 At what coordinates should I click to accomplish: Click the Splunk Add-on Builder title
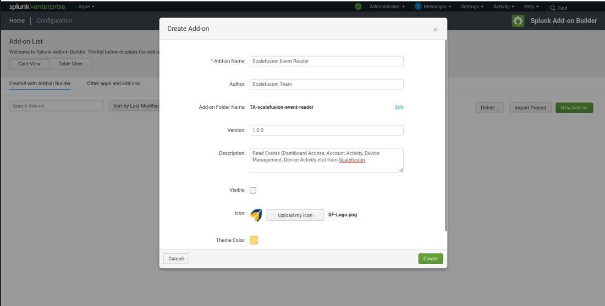pyautogui.click(x=563, y=21)
